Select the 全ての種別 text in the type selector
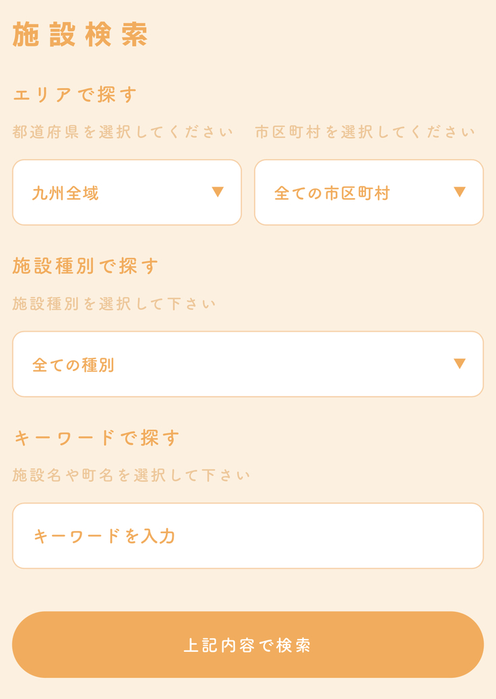Image resolution: width=496 pixels, height=699 pixels. pos(73,365)
